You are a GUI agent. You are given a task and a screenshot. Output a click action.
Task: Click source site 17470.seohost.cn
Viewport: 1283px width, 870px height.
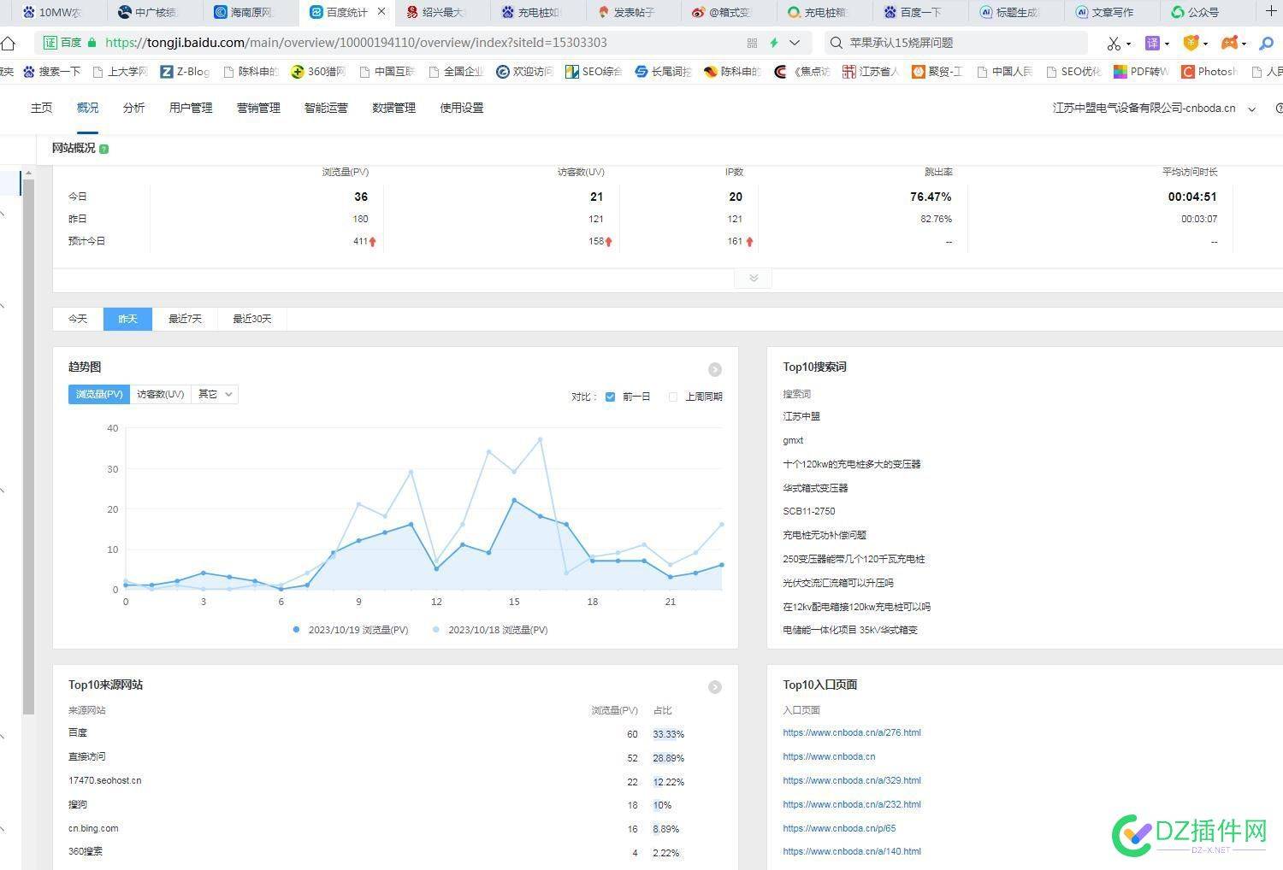(x=105, y=780)
